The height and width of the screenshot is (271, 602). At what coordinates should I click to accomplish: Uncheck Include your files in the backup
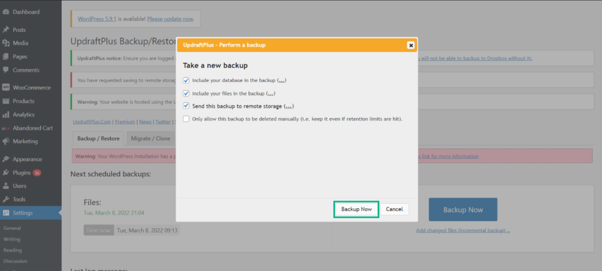point(186,93)
